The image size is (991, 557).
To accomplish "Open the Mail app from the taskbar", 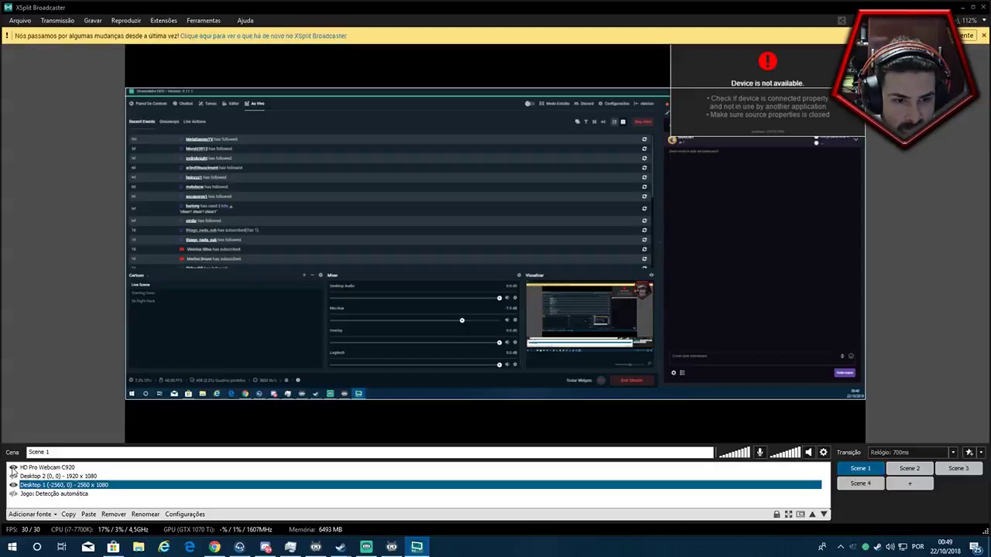I will 87,547.
